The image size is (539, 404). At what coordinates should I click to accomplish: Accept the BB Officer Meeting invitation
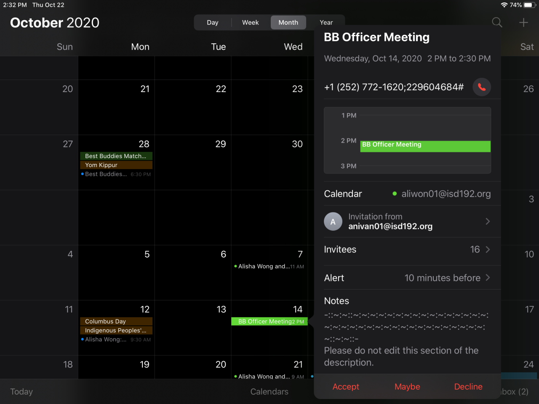(346, 387)
